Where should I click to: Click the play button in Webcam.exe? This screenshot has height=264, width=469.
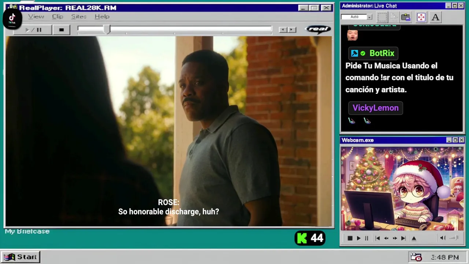click(358, 238)
